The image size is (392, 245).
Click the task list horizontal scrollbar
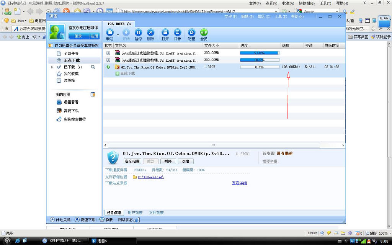pyautogui.click(x=214, y=145)
